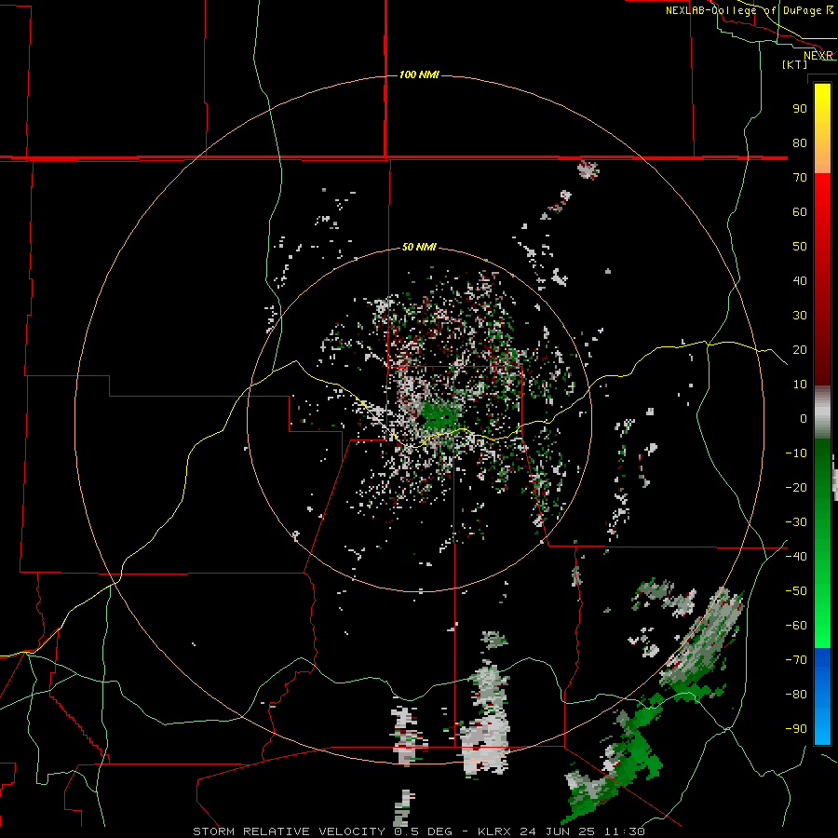Click the 80 knot scale value
The height and width of the screenshot is (838, 838).
point(800,142)
